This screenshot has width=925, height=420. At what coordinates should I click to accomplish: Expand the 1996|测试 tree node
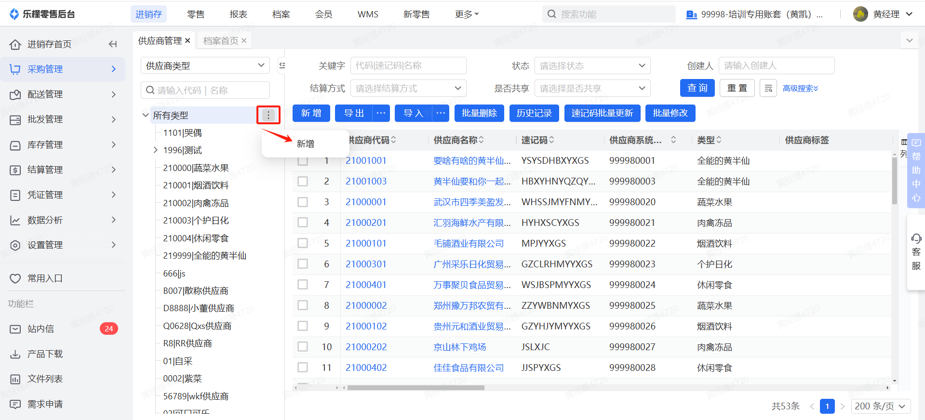[156, 150]
